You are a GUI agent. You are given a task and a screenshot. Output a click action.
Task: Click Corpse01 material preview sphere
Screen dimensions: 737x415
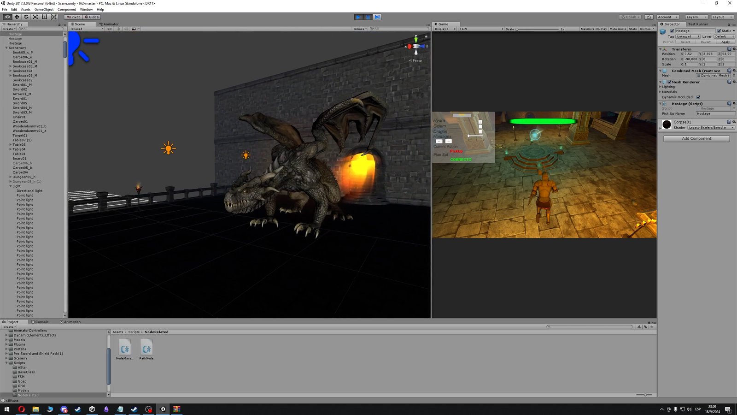[667, 125]
